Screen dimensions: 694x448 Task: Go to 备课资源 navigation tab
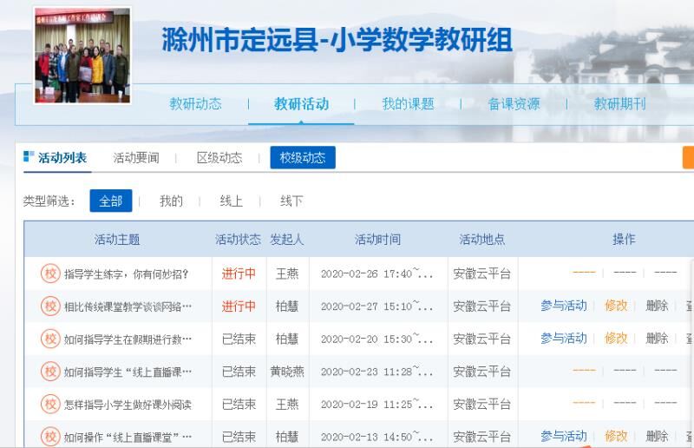click(x=514, y=104)
